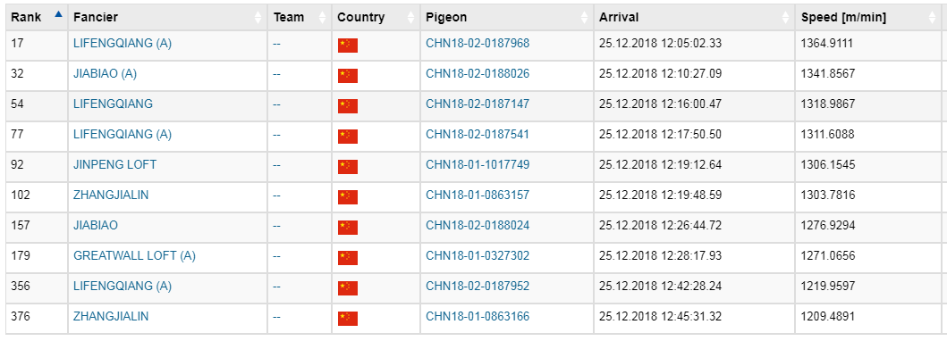Click the blue ascending sort arrow on Rank
Viewport: 947px width, 341px height.
coord(59,14)
